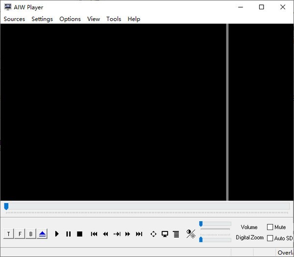Open the Sources menu

pyautogui.click(x=14, y=19)
